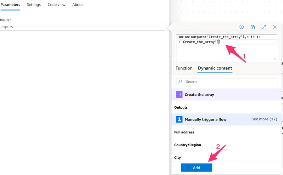Choose Full address dynamic content
283x175 pixels.
184,132
